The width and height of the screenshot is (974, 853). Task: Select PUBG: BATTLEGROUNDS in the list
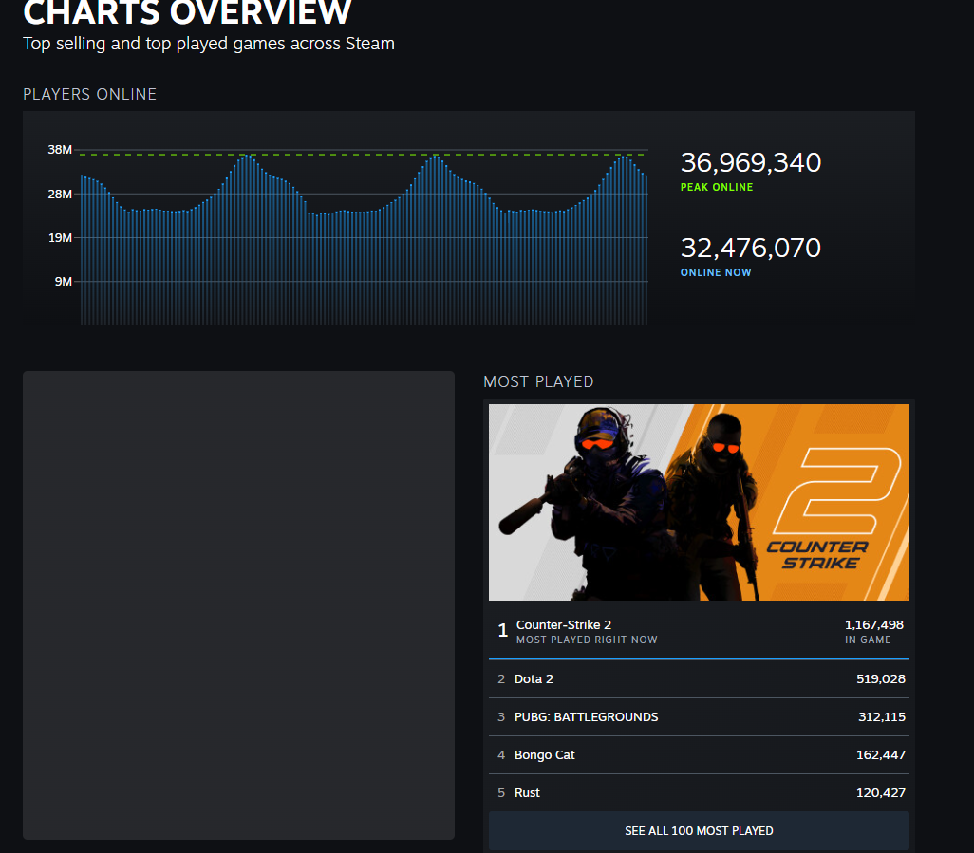[x=586, y=716]
